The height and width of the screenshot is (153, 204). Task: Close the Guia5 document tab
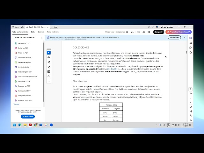47,27
